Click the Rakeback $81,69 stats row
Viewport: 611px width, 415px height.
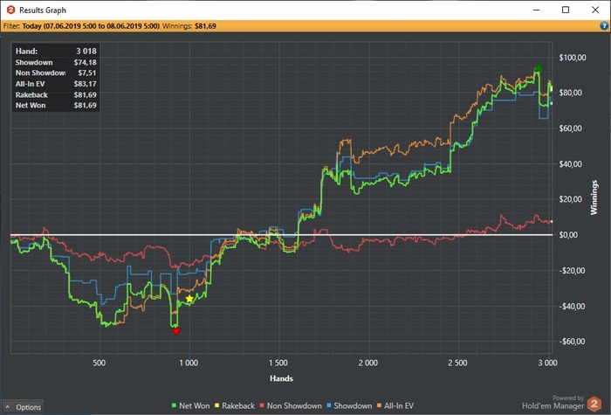click(x=56, y=94)
